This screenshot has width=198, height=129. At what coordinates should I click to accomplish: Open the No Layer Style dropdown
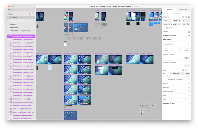pyautogui.click(x=176, y=44)
